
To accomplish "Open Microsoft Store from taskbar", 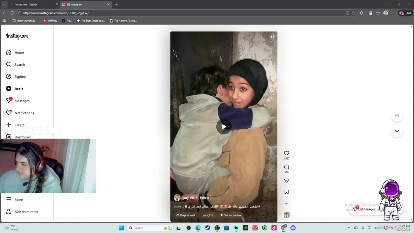I will [x=226, y=228].
